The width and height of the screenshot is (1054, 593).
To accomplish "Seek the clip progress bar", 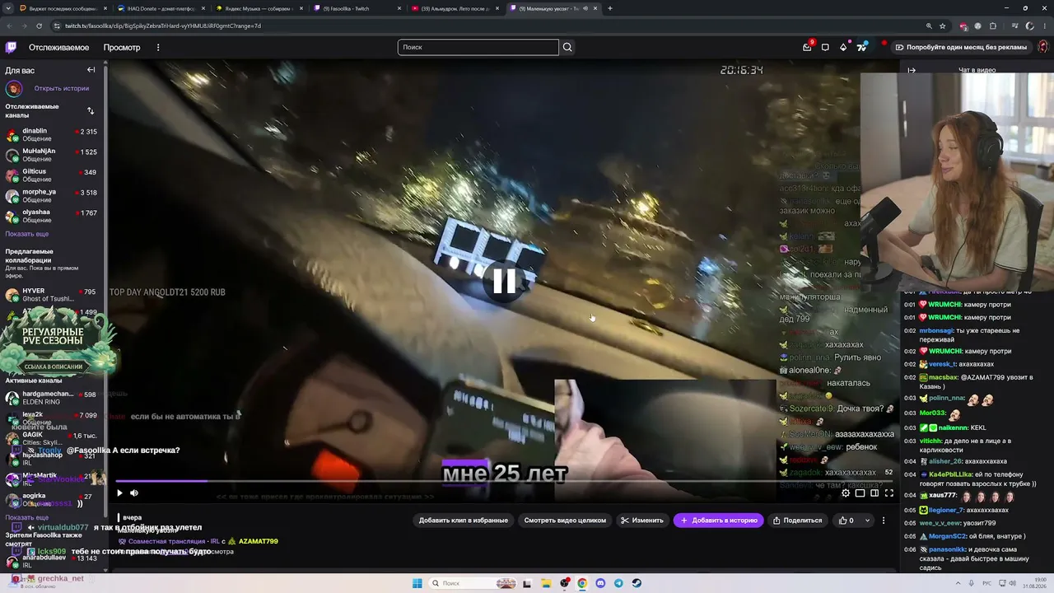I will coord(504,481).
